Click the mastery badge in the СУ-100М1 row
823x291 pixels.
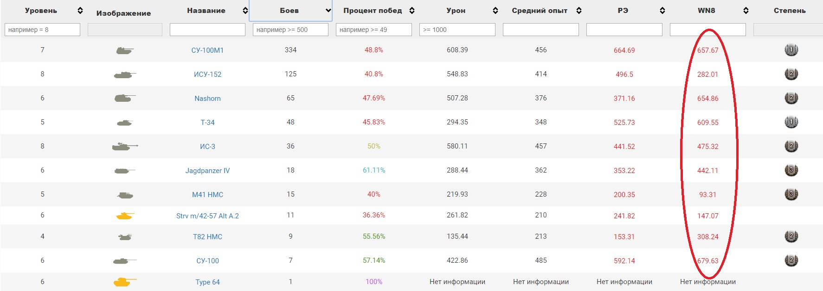(791, 50)
